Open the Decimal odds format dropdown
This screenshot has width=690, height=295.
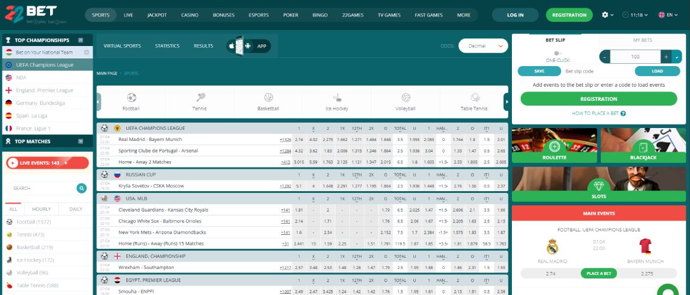tap(483, 46)
